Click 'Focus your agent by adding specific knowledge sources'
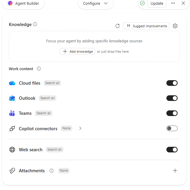 pos(94,41)
